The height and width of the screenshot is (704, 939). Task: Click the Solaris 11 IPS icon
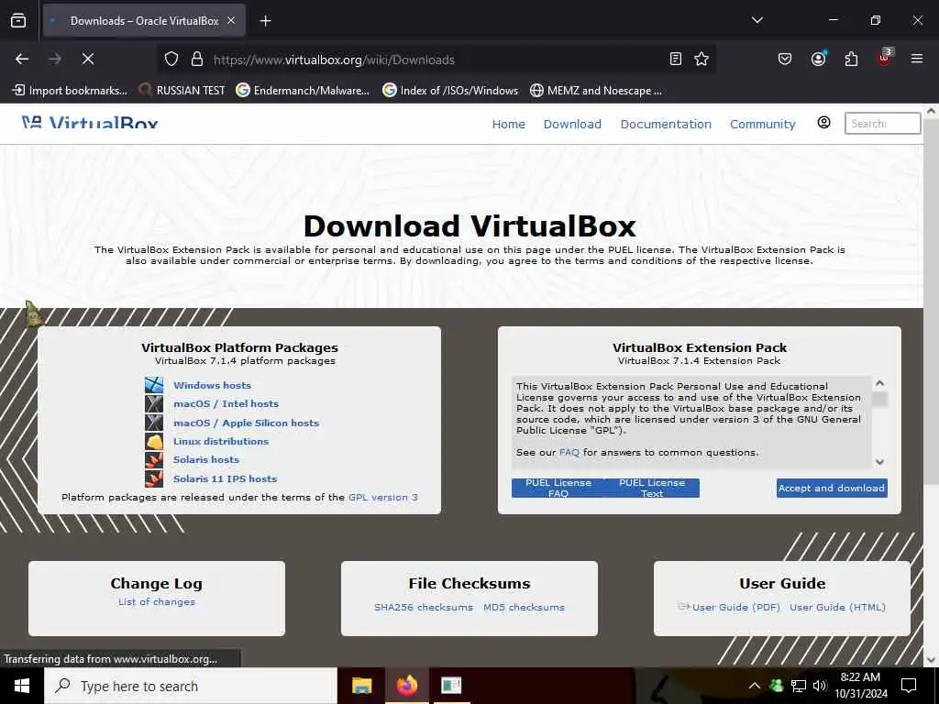[154, 478]
